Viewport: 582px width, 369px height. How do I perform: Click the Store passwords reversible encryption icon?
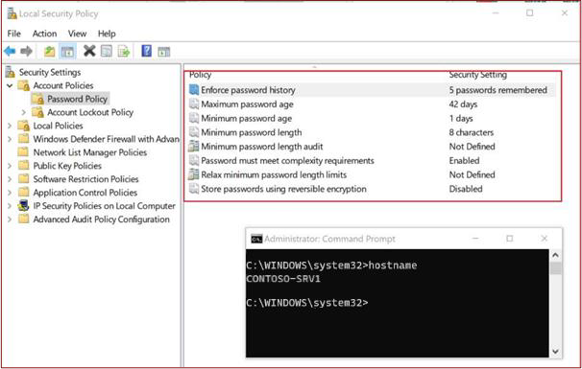pos(194,188)
